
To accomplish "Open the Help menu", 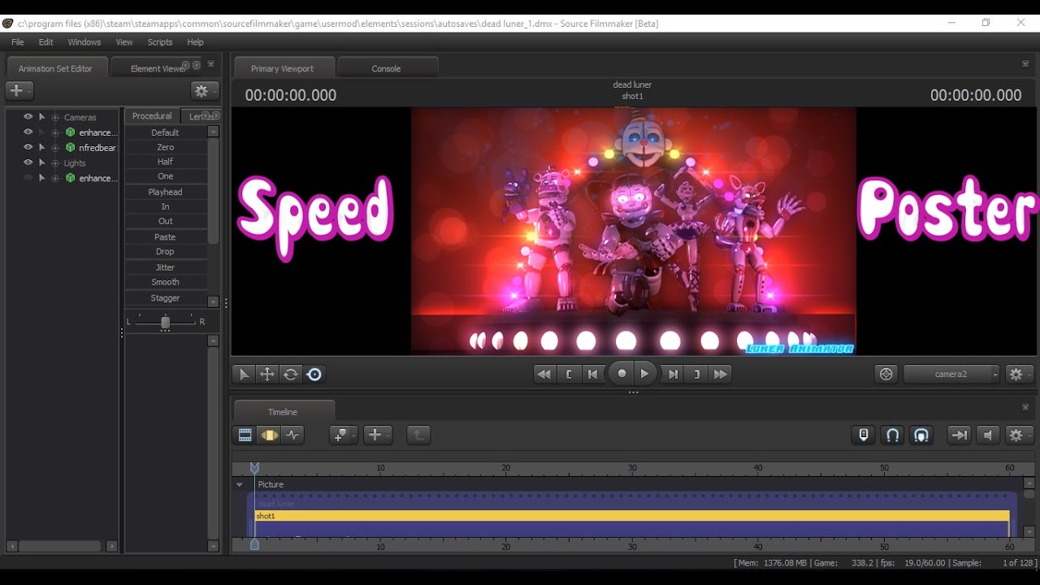I will click(196, 42).
